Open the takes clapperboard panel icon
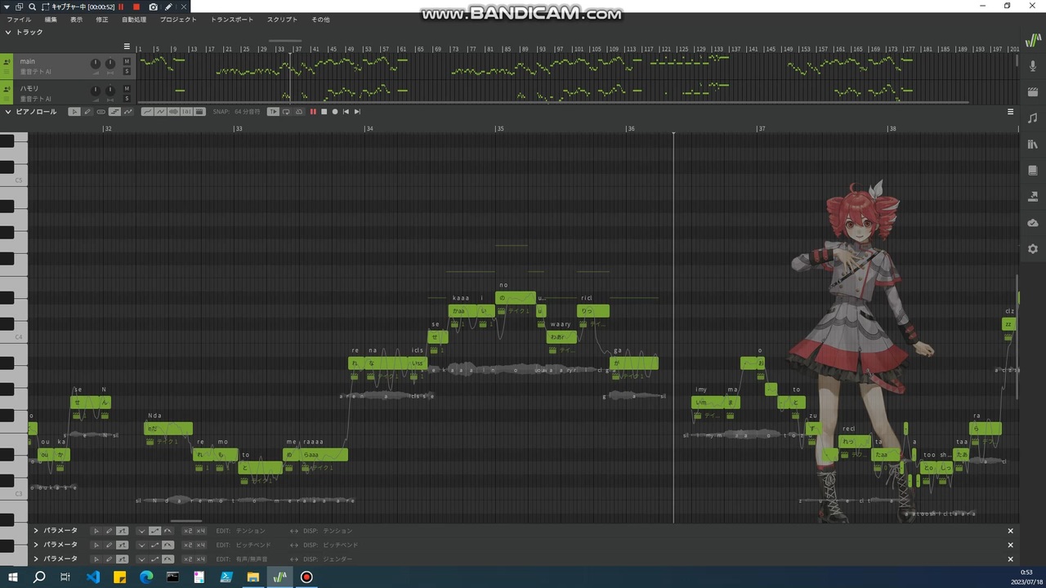1046x588 pixels. (x=1033, y=92)
